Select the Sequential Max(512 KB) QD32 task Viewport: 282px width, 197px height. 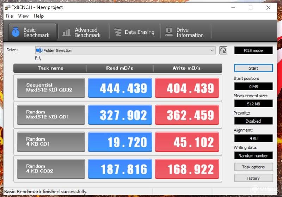[x=51, y=88]
